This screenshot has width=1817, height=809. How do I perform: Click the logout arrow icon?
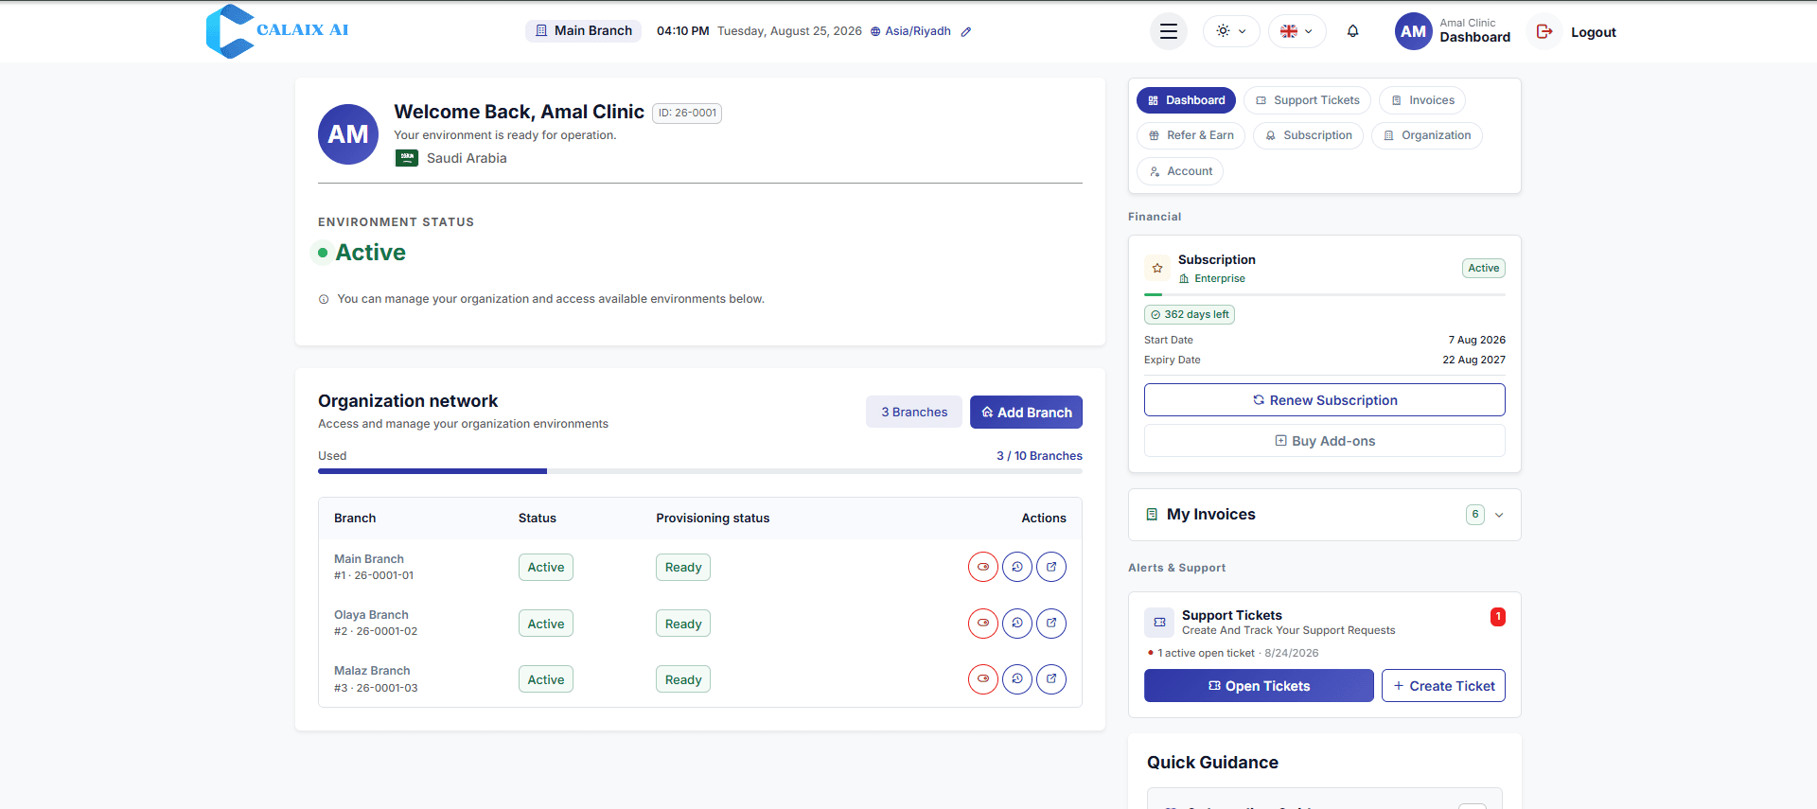coord(1544,31)
